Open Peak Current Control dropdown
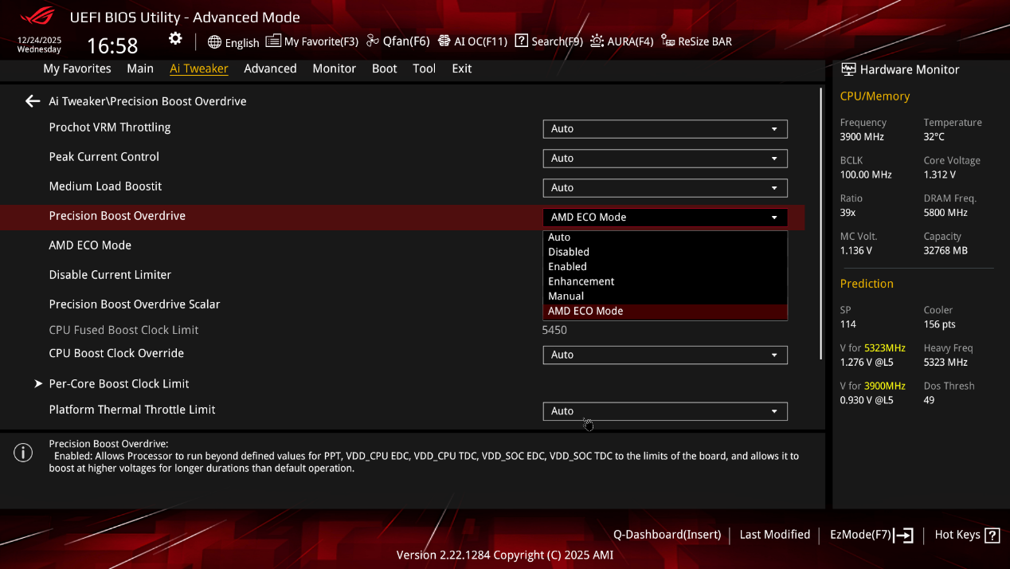 coord(665,158)
